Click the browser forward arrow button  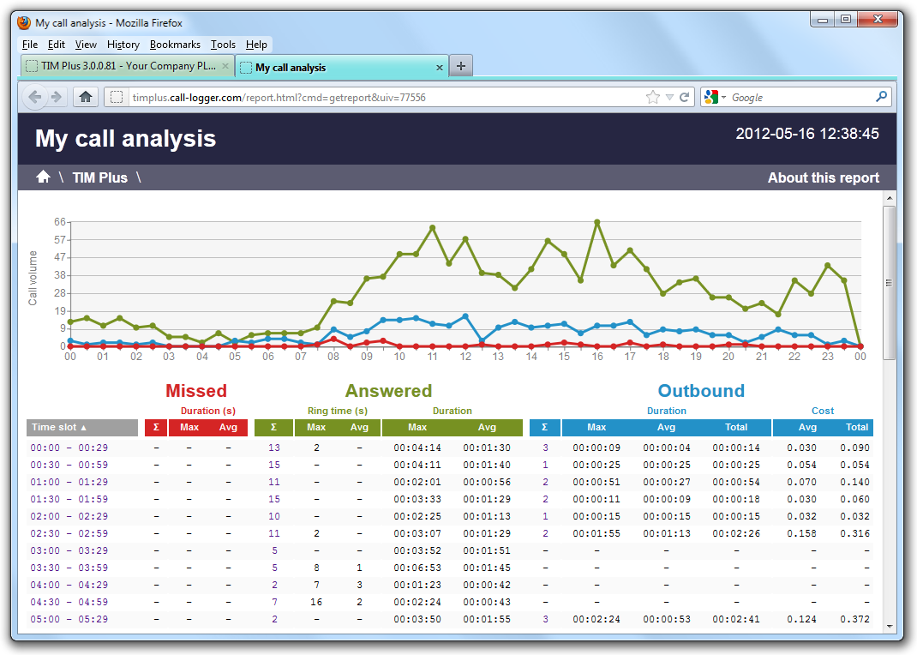pyautogui.click(x=57, y=97)
